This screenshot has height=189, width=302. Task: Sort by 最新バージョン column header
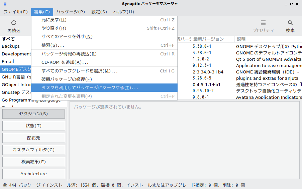click(x=213, y=39)
